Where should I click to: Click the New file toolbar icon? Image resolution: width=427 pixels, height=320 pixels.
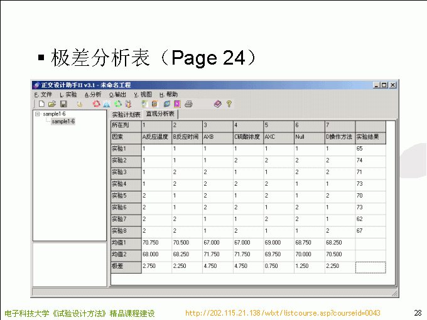(41, 104)
